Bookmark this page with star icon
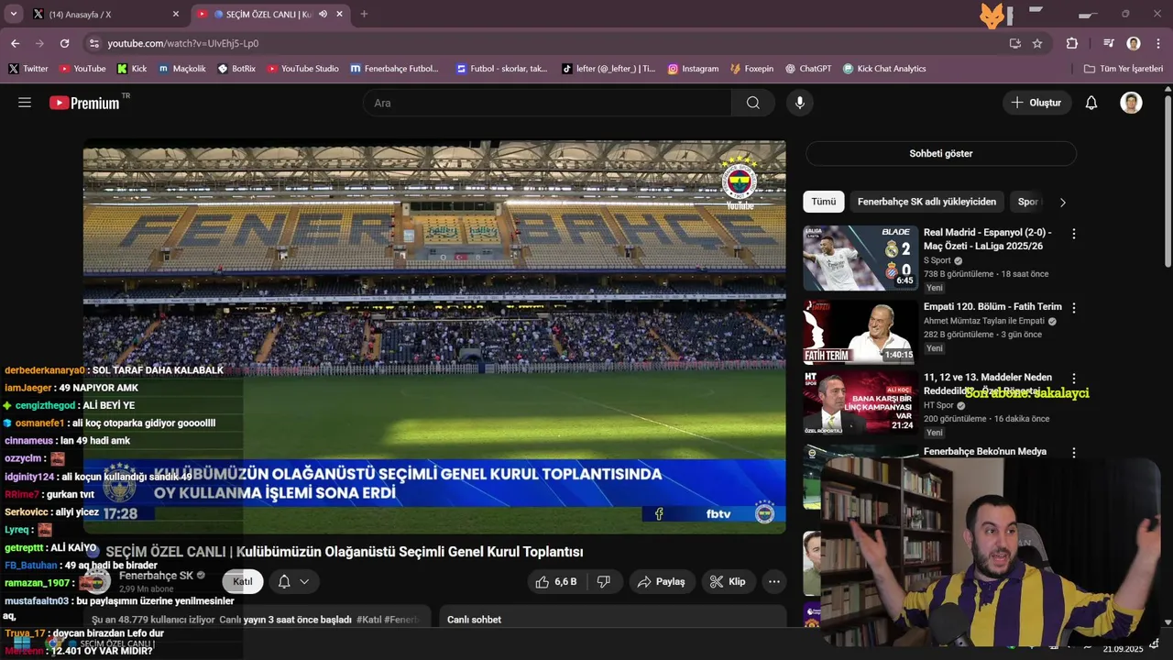Image resolution: width=1173 pixels, height=660 pixels. coord(1037,43)
